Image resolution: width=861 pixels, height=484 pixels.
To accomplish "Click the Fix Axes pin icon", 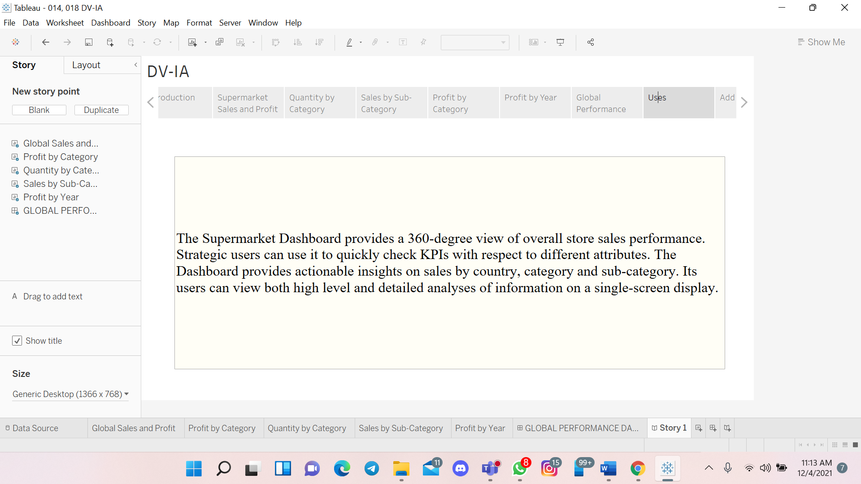I will click(423, 42).
